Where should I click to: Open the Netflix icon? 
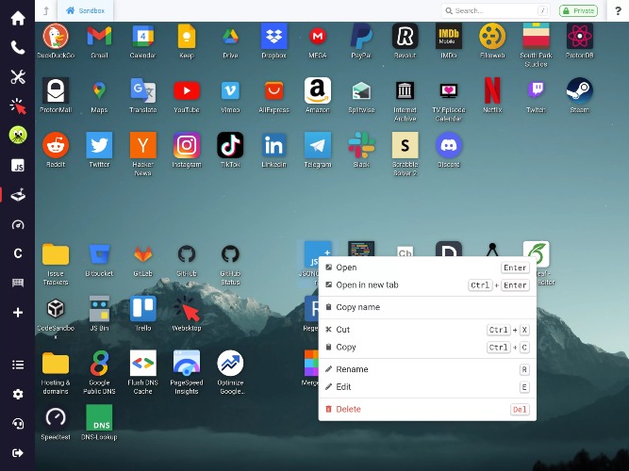492,90
